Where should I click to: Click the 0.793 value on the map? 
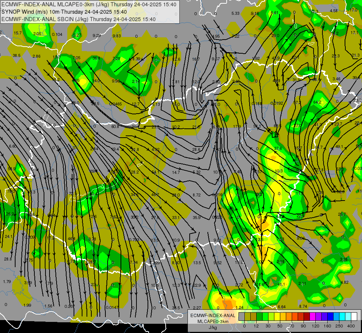click(x=134, y=240)
